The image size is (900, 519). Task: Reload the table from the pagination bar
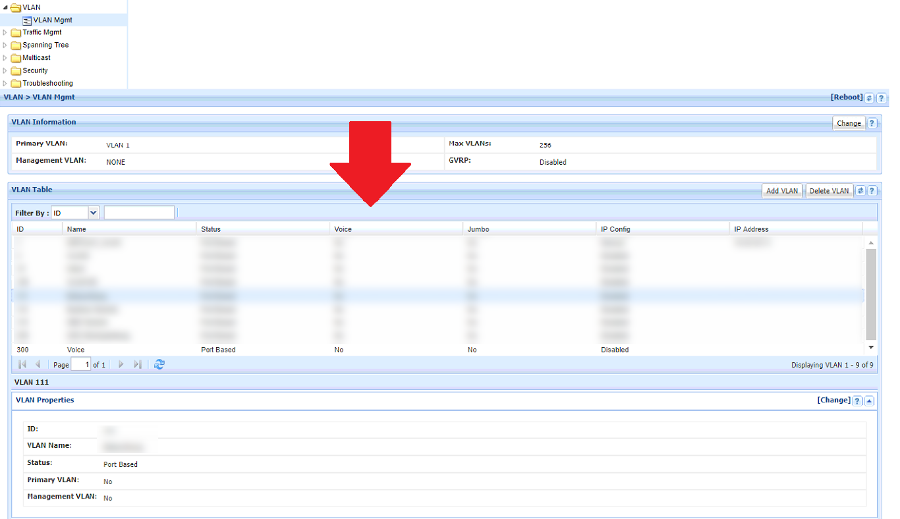[159, 364]
